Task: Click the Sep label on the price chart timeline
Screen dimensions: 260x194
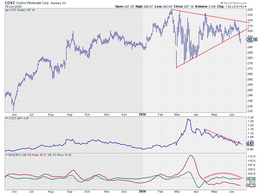Action: click(69, 114)
